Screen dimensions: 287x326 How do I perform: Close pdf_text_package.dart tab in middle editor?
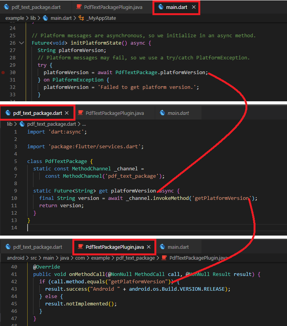pos(66,113)
